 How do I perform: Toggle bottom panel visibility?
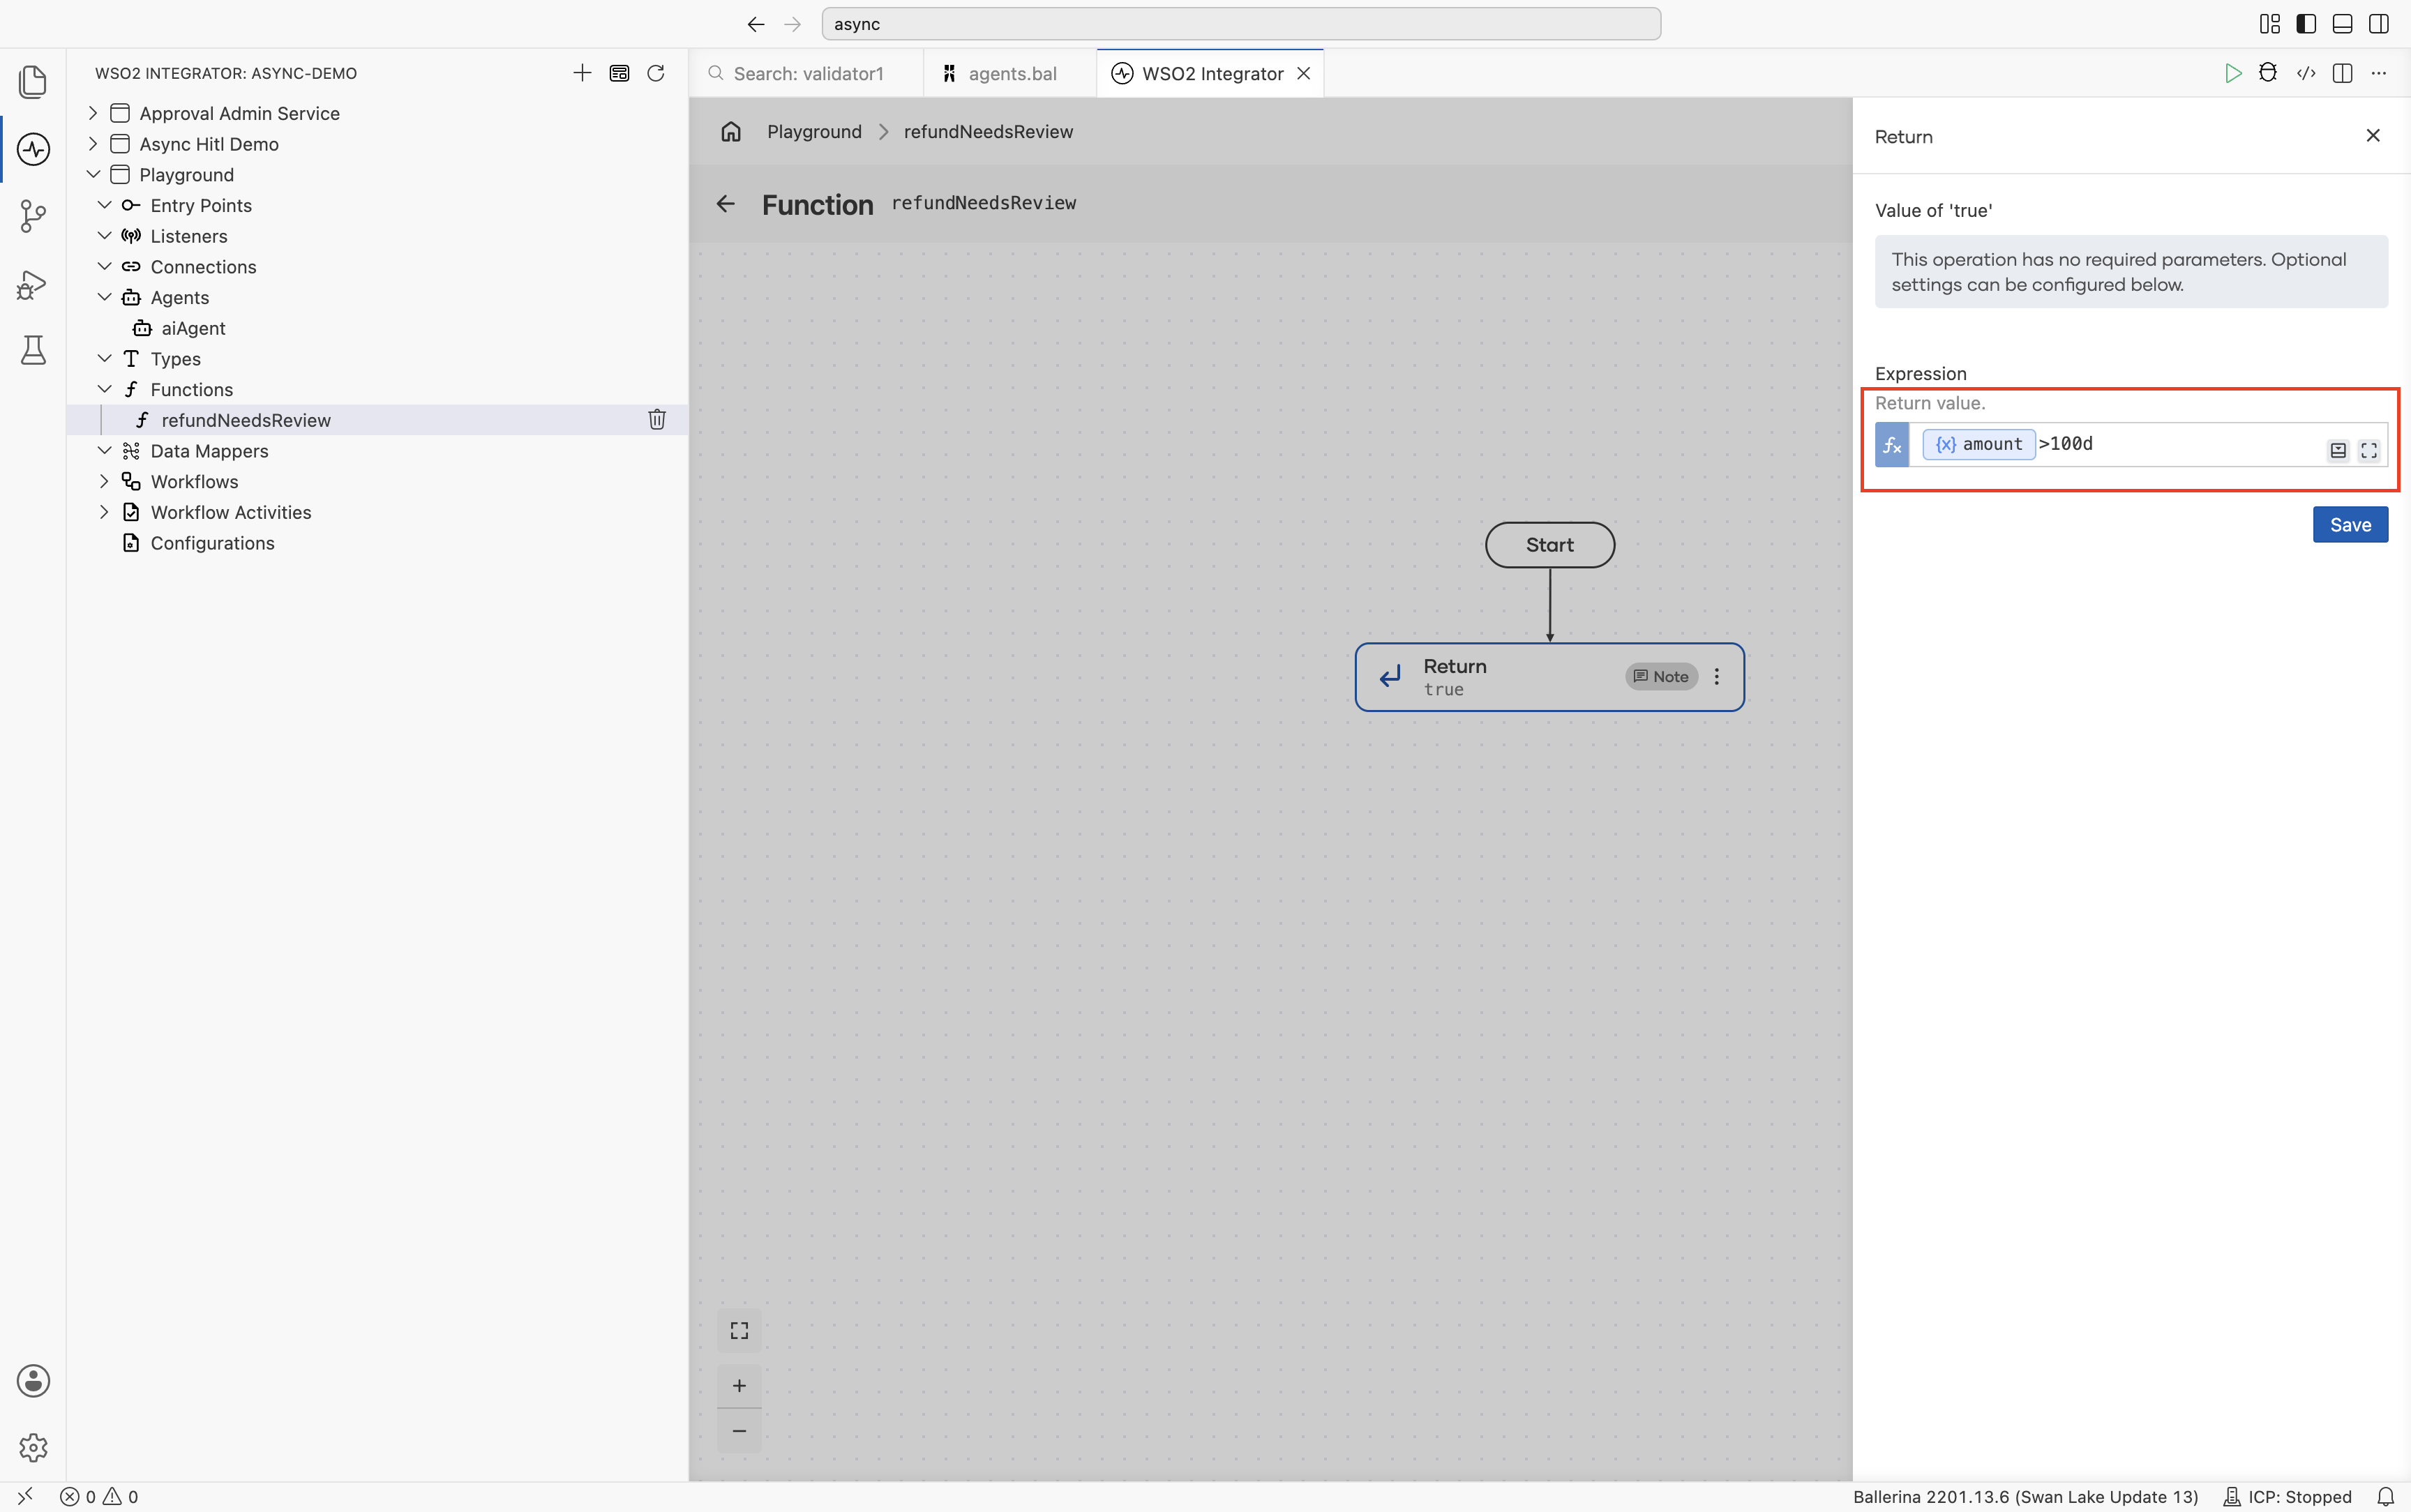pyautogui.click(x=2342, y=24)
